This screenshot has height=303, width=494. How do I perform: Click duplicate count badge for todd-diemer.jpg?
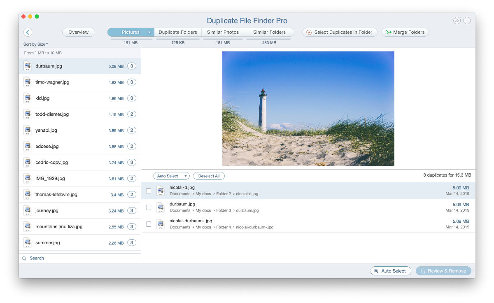click(x=132, y=114)
